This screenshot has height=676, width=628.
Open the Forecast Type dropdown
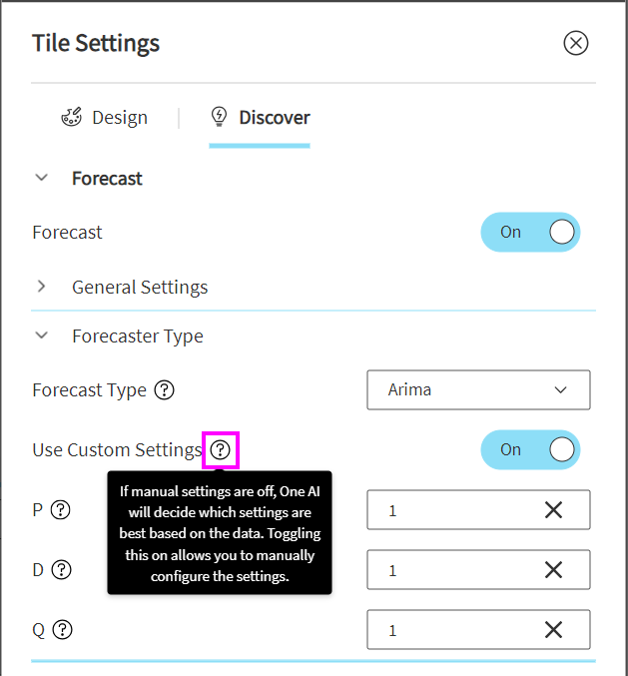(x=478, y=390)
